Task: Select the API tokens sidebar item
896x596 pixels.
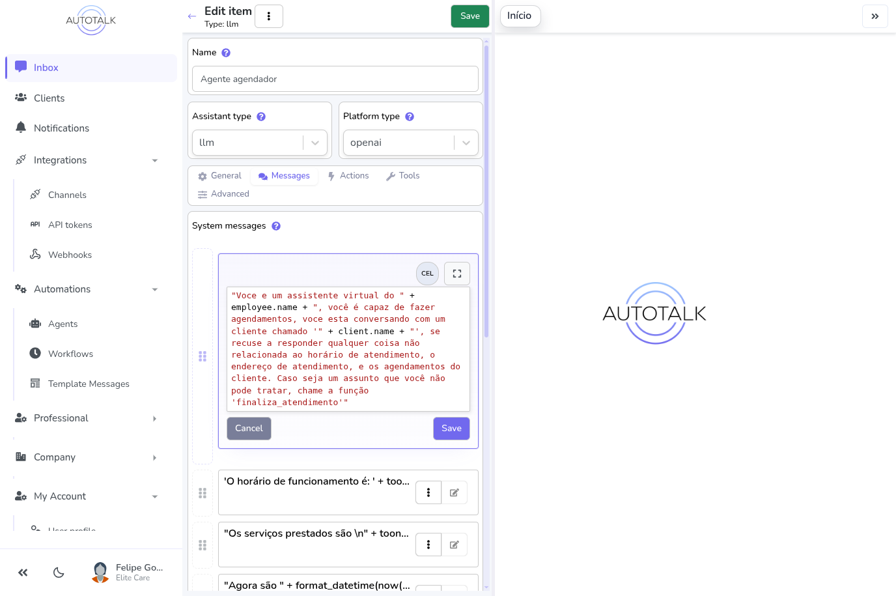Action: (x=70, y=224)
